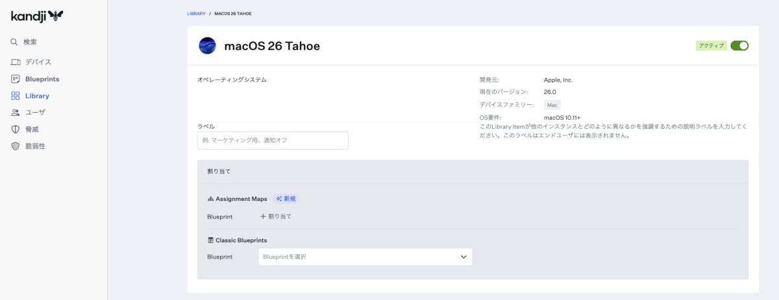
Task: Click the Apple, Inc. developer value
Action: 558,80
